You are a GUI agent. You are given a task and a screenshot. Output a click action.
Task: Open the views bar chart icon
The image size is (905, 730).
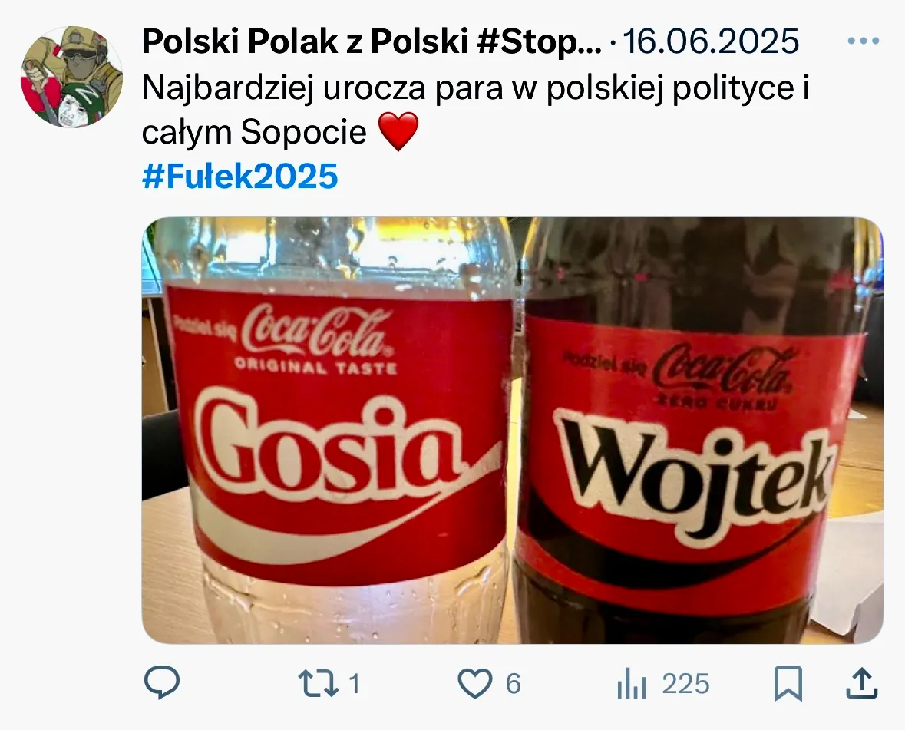pyautogui.click(x=631, y=683)
